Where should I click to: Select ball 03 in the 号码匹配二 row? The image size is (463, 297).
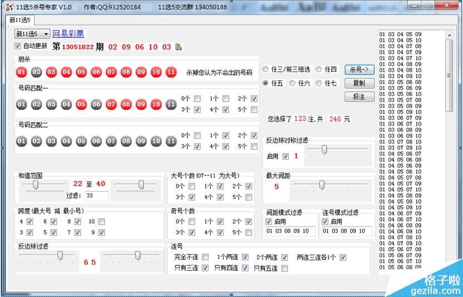52,141
